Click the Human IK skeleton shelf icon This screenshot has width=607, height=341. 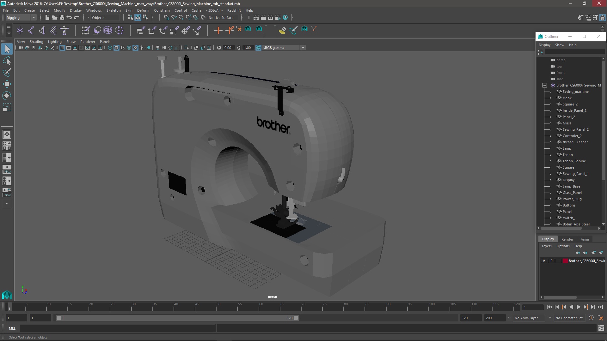64,30
